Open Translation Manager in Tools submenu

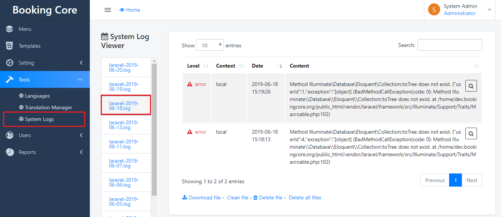(48, 107)
